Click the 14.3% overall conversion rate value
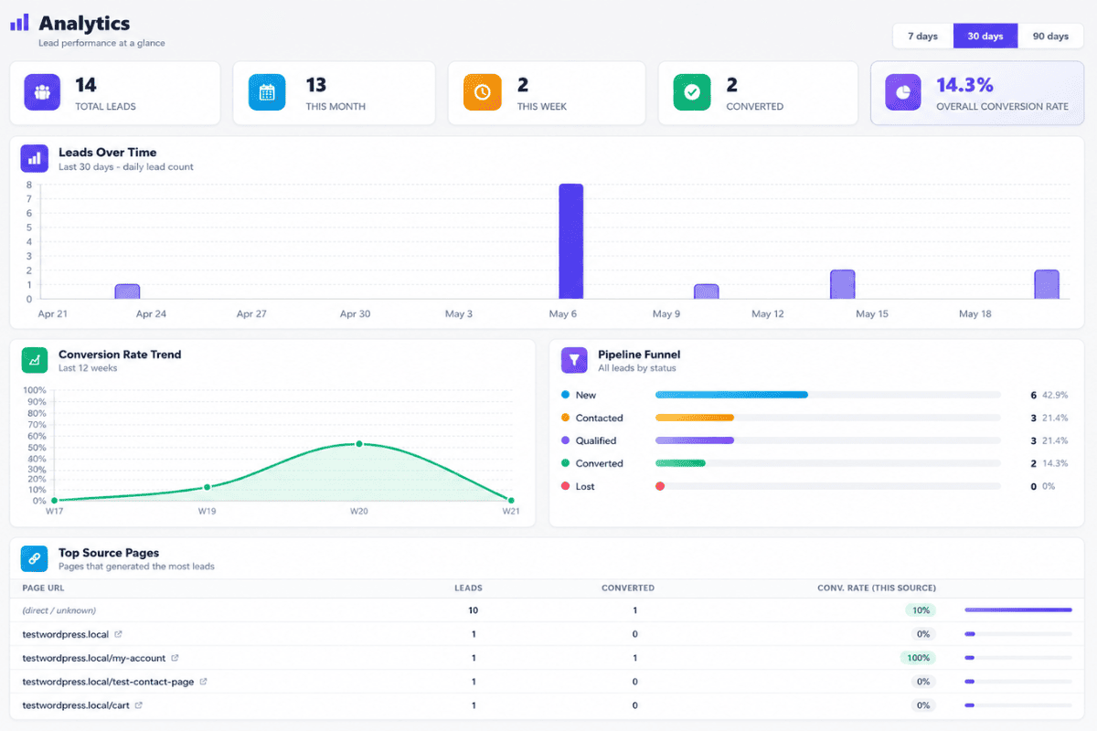 click(x=964, y=85)
